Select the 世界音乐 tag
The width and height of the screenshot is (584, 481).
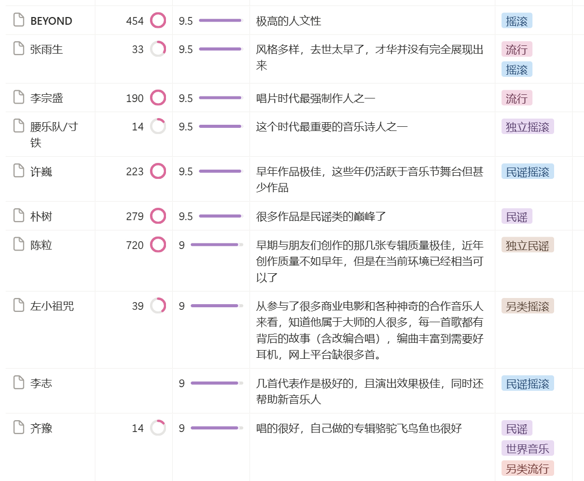pos(527,448)
